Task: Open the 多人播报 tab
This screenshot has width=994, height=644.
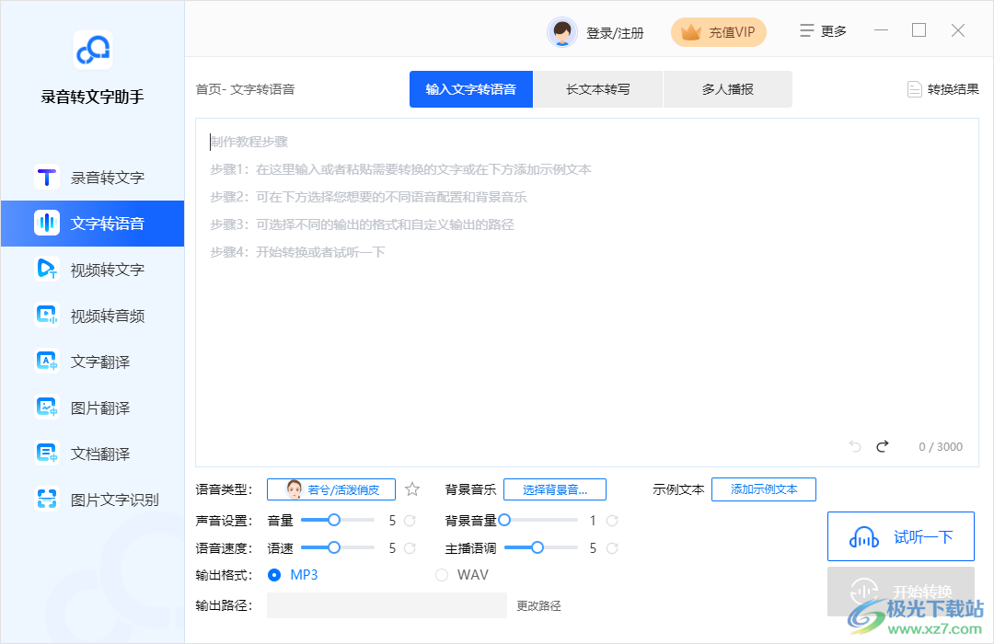Action: tap(727, 88)
